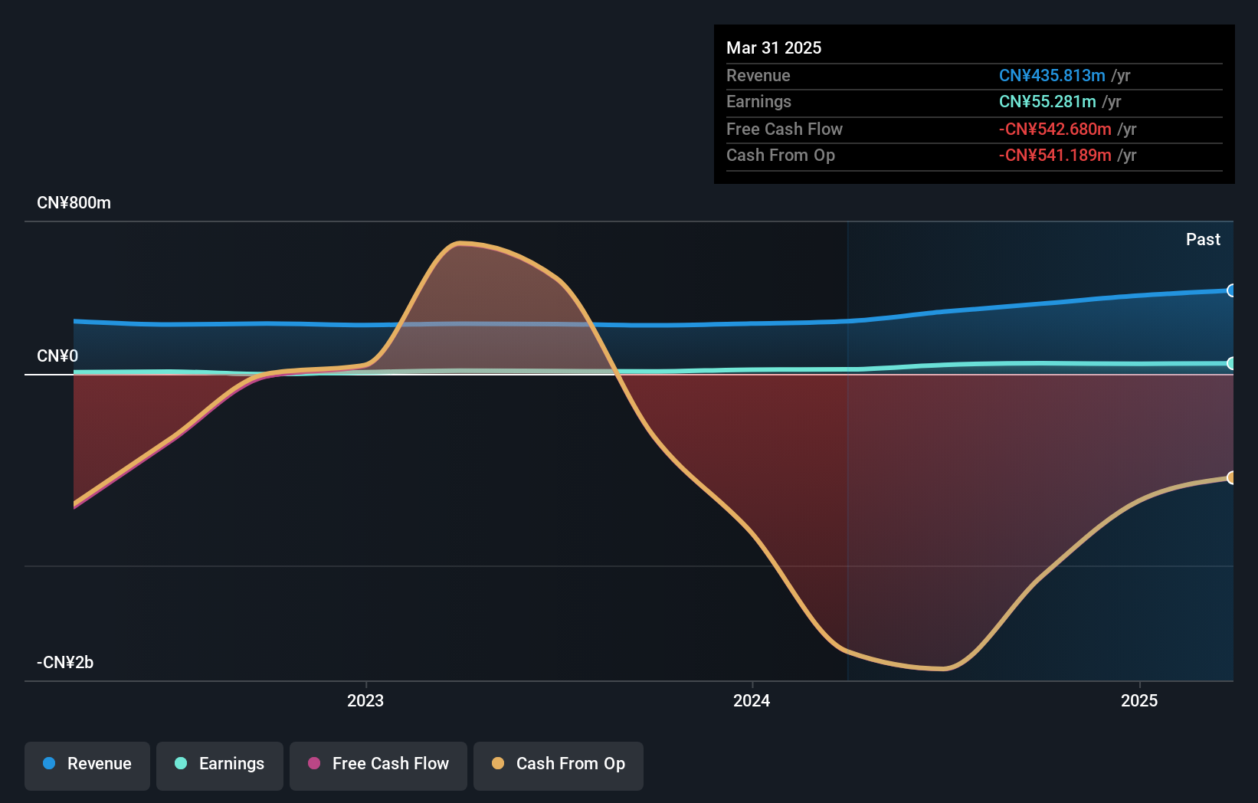Image resolution: width=1258 pixels, height=803 pixels.
Task: Click the Earnings row label in tooltip
Action: click(x=758, y=102)
